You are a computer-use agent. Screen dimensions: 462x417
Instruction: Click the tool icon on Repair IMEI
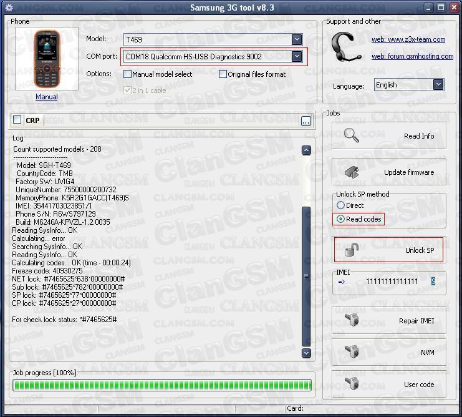[x=352, y=320]
